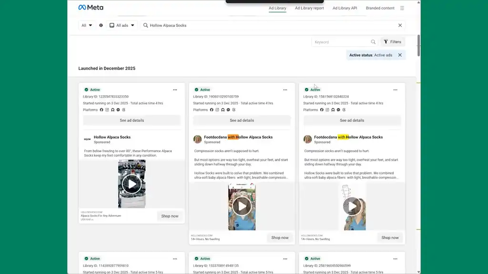The image size is (488, 274).
Task: Switch to the Ad Library report tab
Action: click(x=309, y=8)
